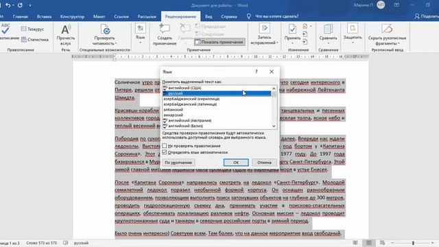Expand the Проверить читаемость dropdown arrow
Image resolution: width=439 pixels, height=247 pixels.
[x=116, y=44]
